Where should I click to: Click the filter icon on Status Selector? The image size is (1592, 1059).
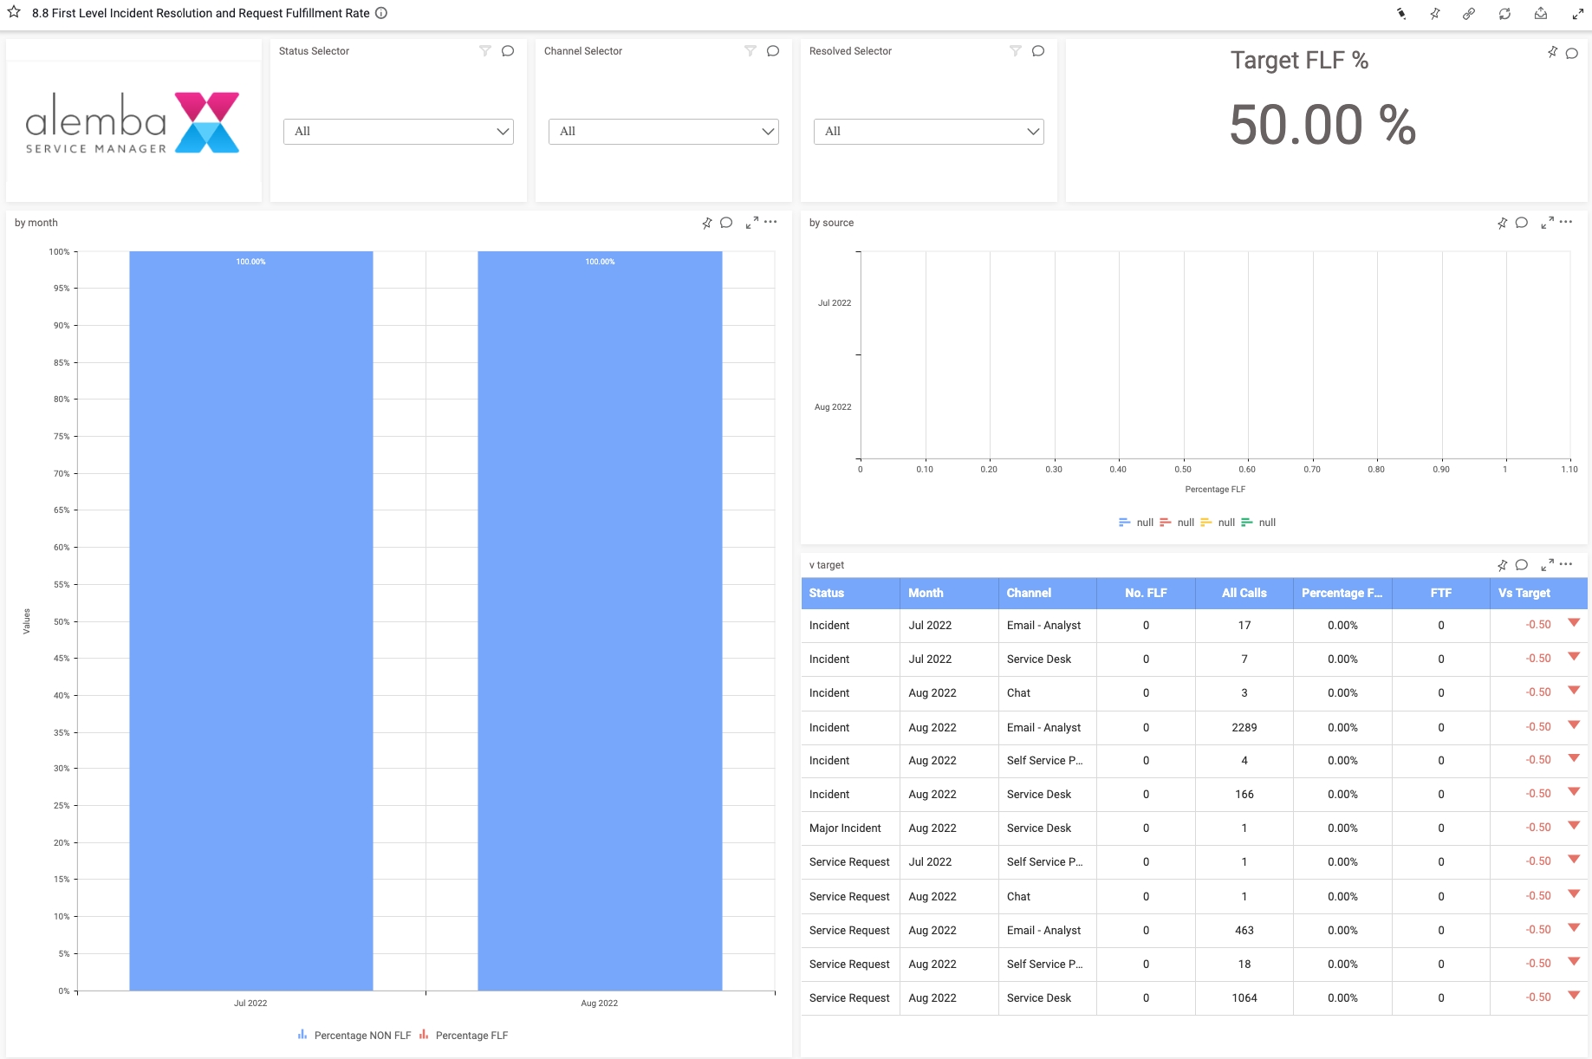coord(485,51)
